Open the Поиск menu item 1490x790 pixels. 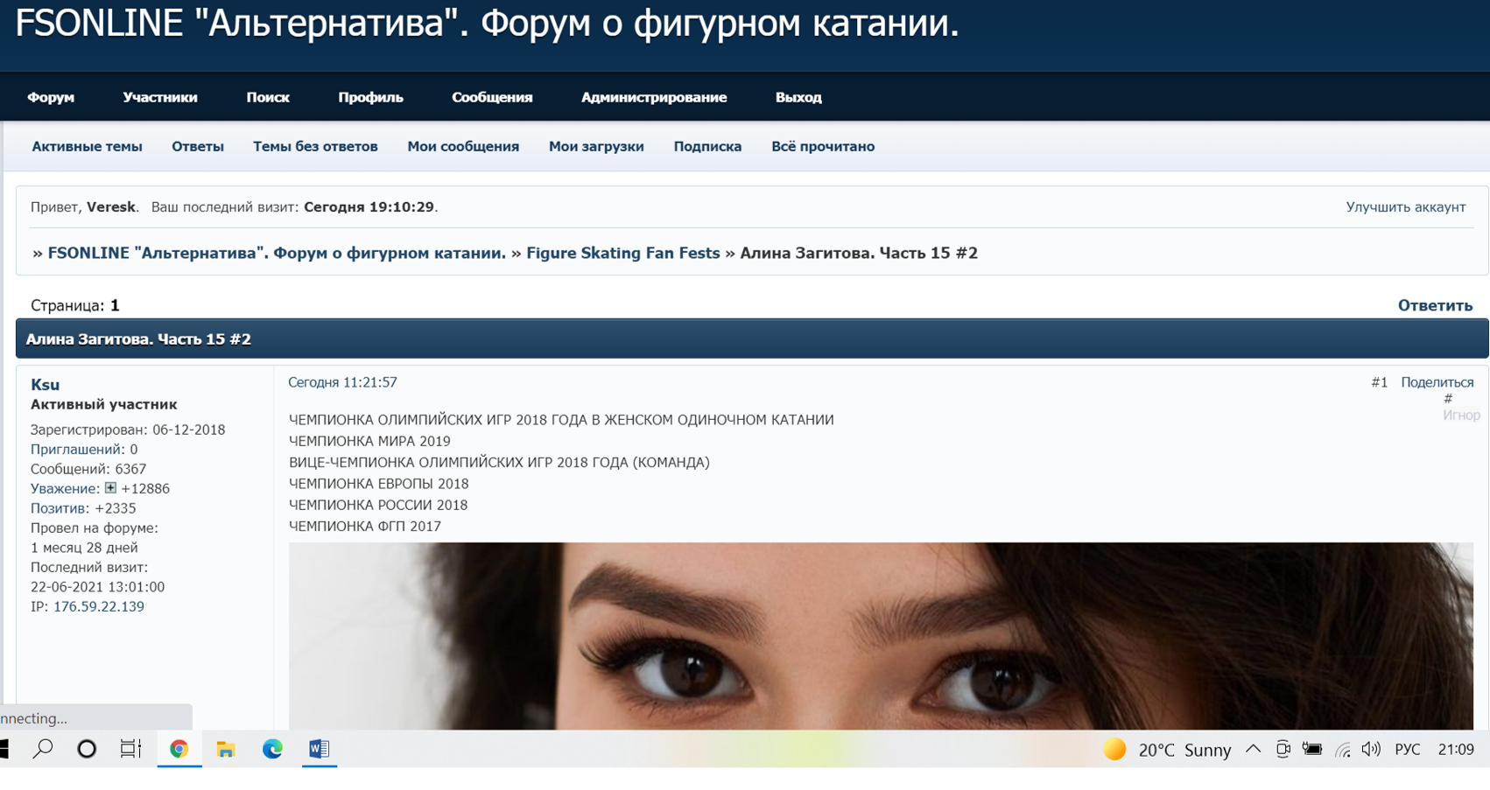tap(268, 97)
